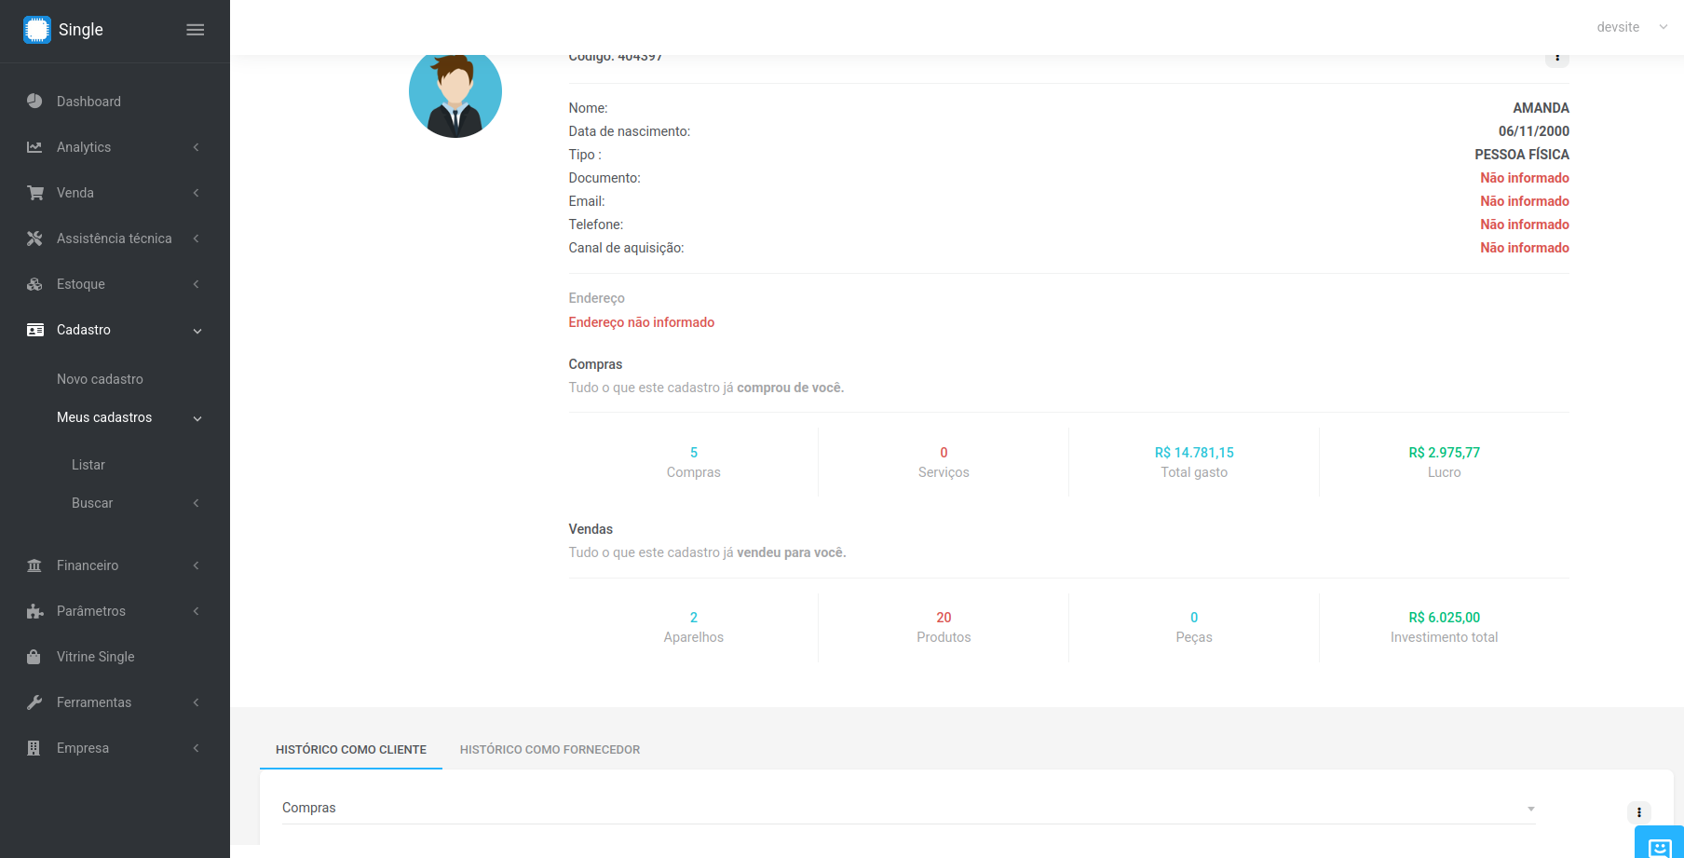Click the Venda shopping cart icon
Screen dimensions: 1684x858
pyautogui.click(x=35, y=193)
